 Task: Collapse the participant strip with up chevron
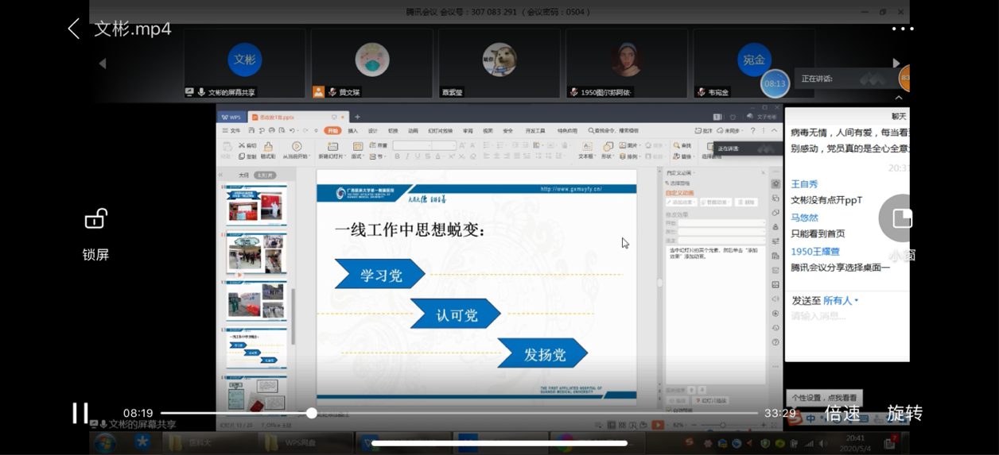[x=899, y=98]
